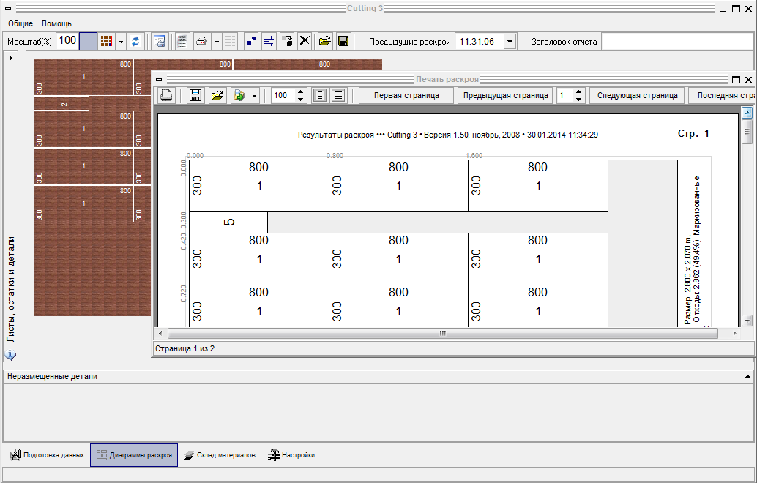The width and height of the screenshot is (757, 483).
Task: Open the dropdown arrow next to the texture grid icon
Action: click(121, 42)
